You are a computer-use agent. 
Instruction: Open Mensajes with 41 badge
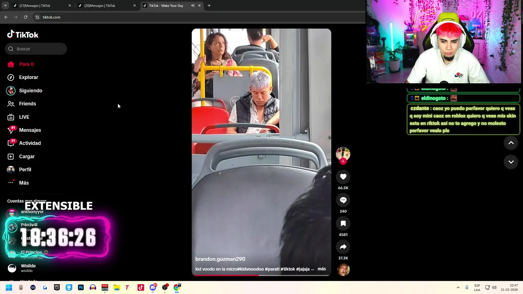tap(24, 130)
